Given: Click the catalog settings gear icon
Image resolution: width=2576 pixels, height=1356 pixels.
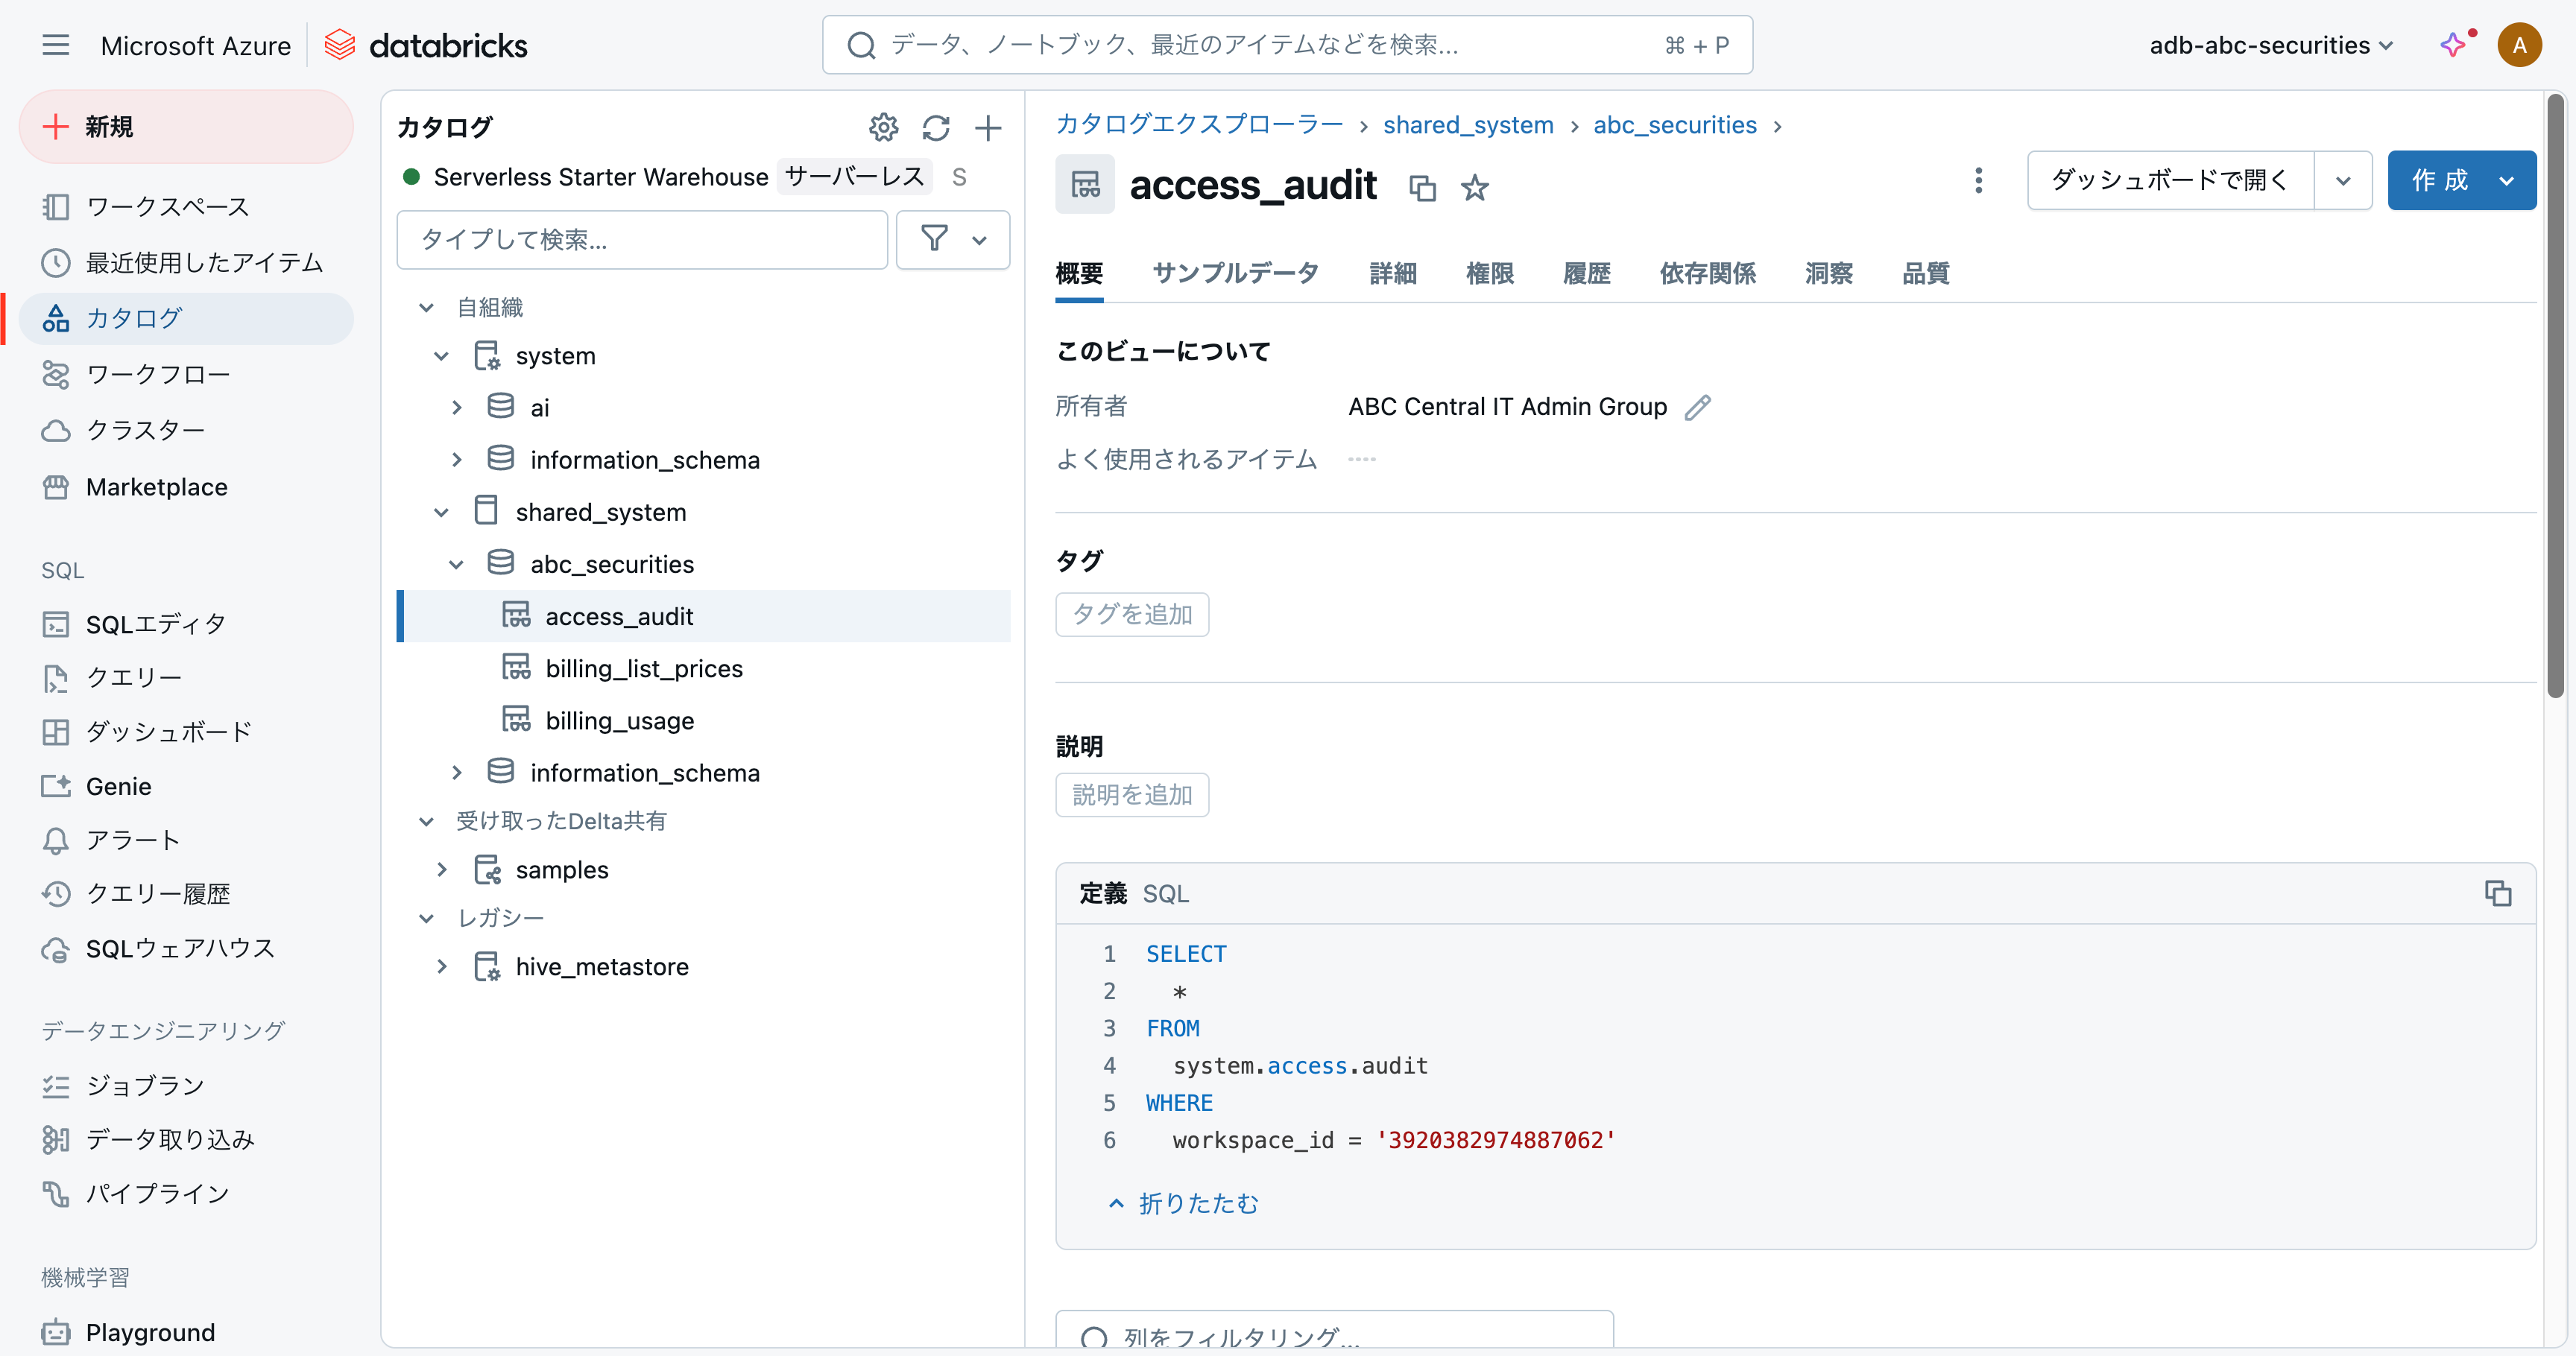Looking at the screenshot, I should tap(883, 127).
